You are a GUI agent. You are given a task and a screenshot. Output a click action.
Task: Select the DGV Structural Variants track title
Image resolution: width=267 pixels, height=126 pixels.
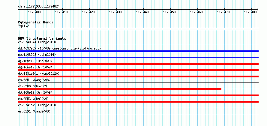pos(42,38)
